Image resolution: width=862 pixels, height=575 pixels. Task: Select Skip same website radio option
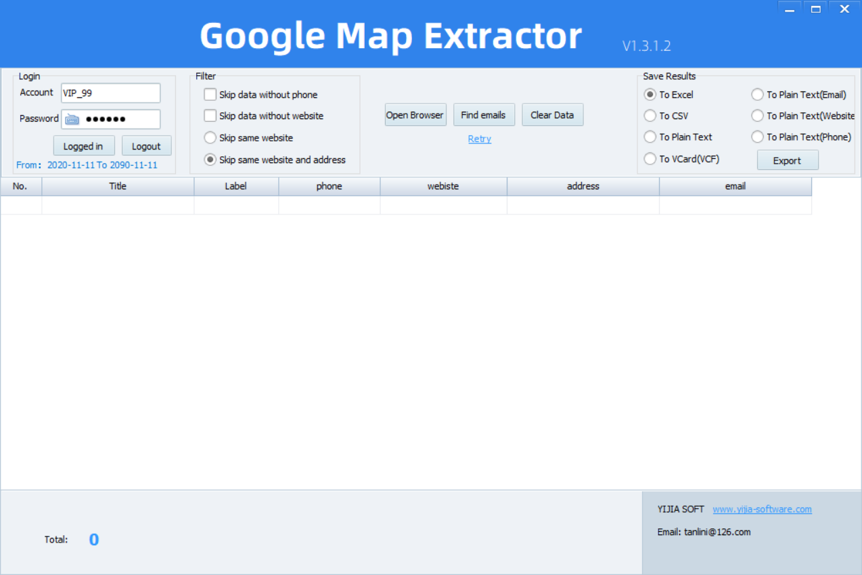tap(210, 138)
